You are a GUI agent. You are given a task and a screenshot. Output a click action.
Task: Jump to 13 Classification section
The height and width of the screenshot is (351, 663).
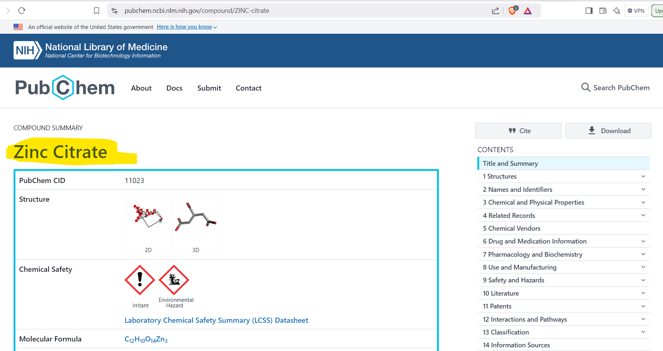click(x=506, y=332)
